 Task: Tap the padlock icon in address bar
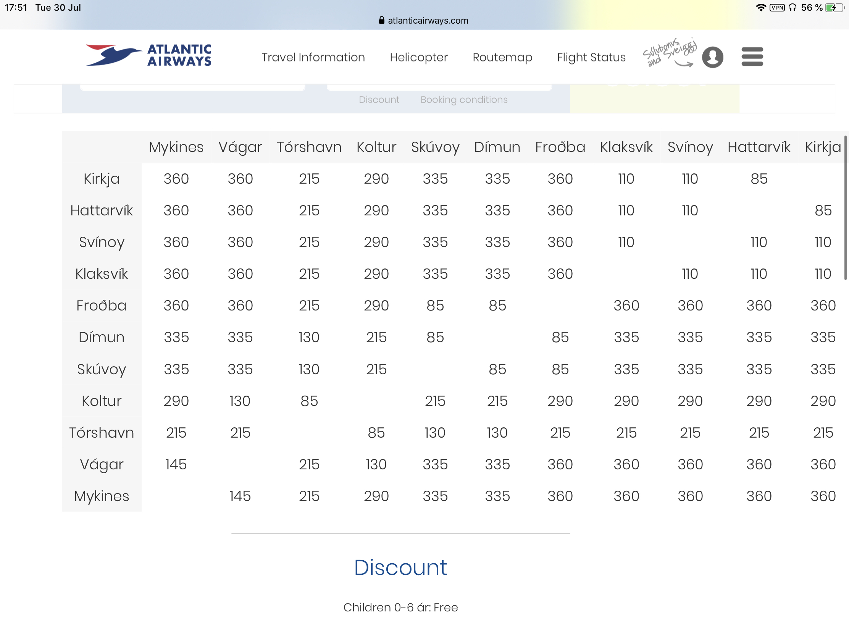(381, 20)
